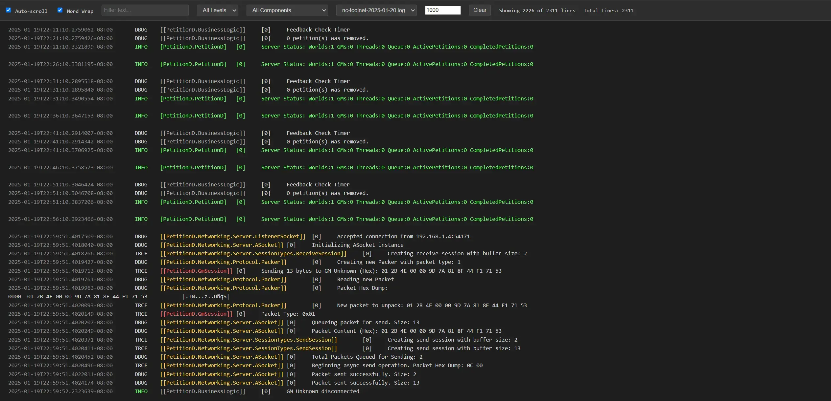Select 'Packet sent successfully. Size: 13' line
The image size is (831, 401).
pyautogui.click(x=366, y=383)
